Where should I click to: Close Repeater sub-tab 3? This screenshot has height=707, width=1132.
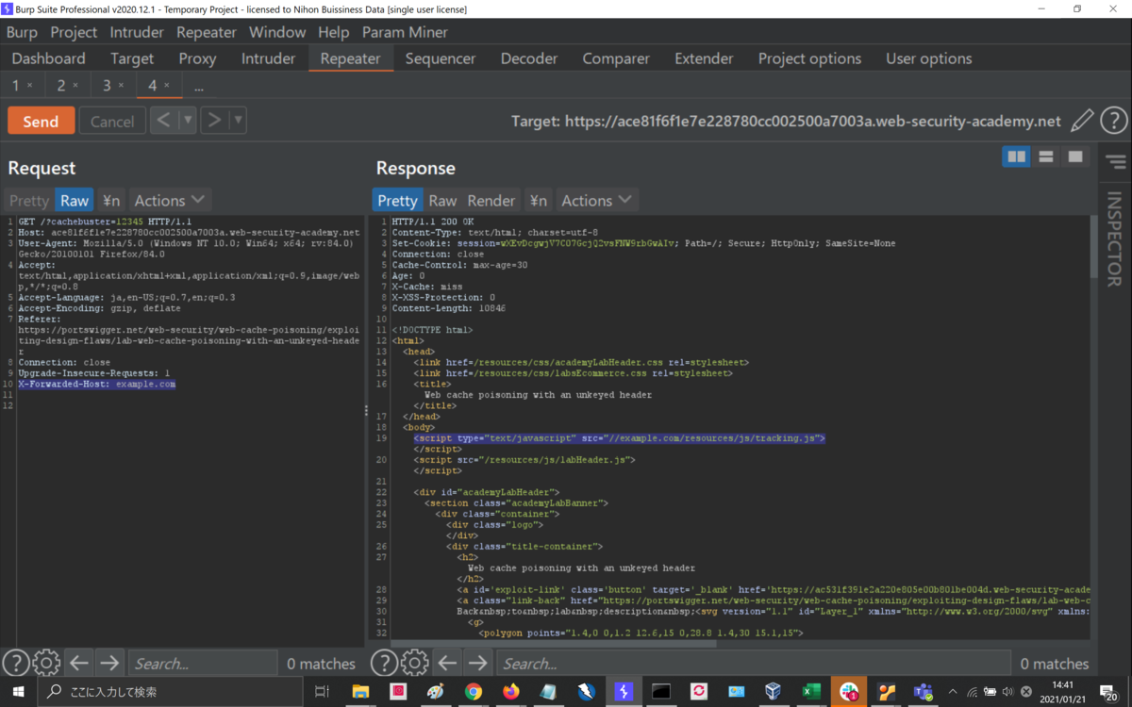tap(121, 86)
